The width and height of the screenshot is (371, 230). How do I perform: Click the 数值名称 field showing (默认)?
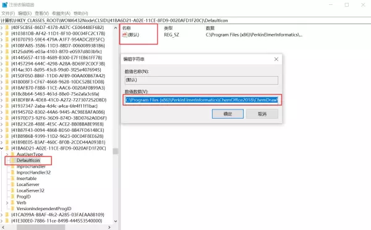point(202,80)
